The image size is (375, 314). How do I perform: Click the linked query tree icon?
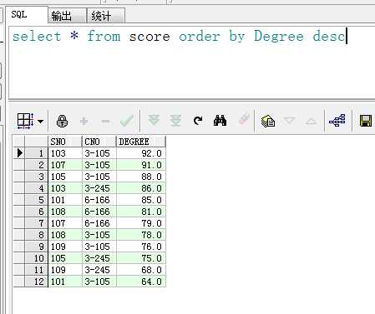click(x=337, y=121)
